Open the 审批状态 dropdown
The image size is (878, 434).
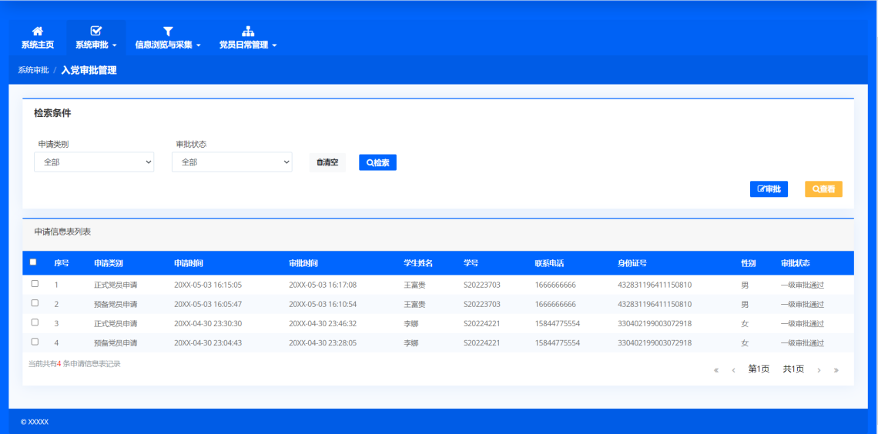[x=232, y=162]
